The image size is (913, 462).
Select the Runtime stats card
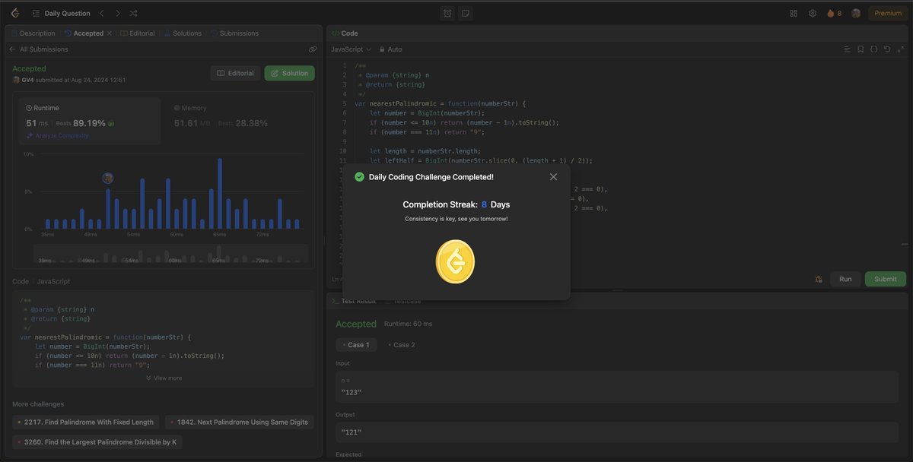point(90,121)
